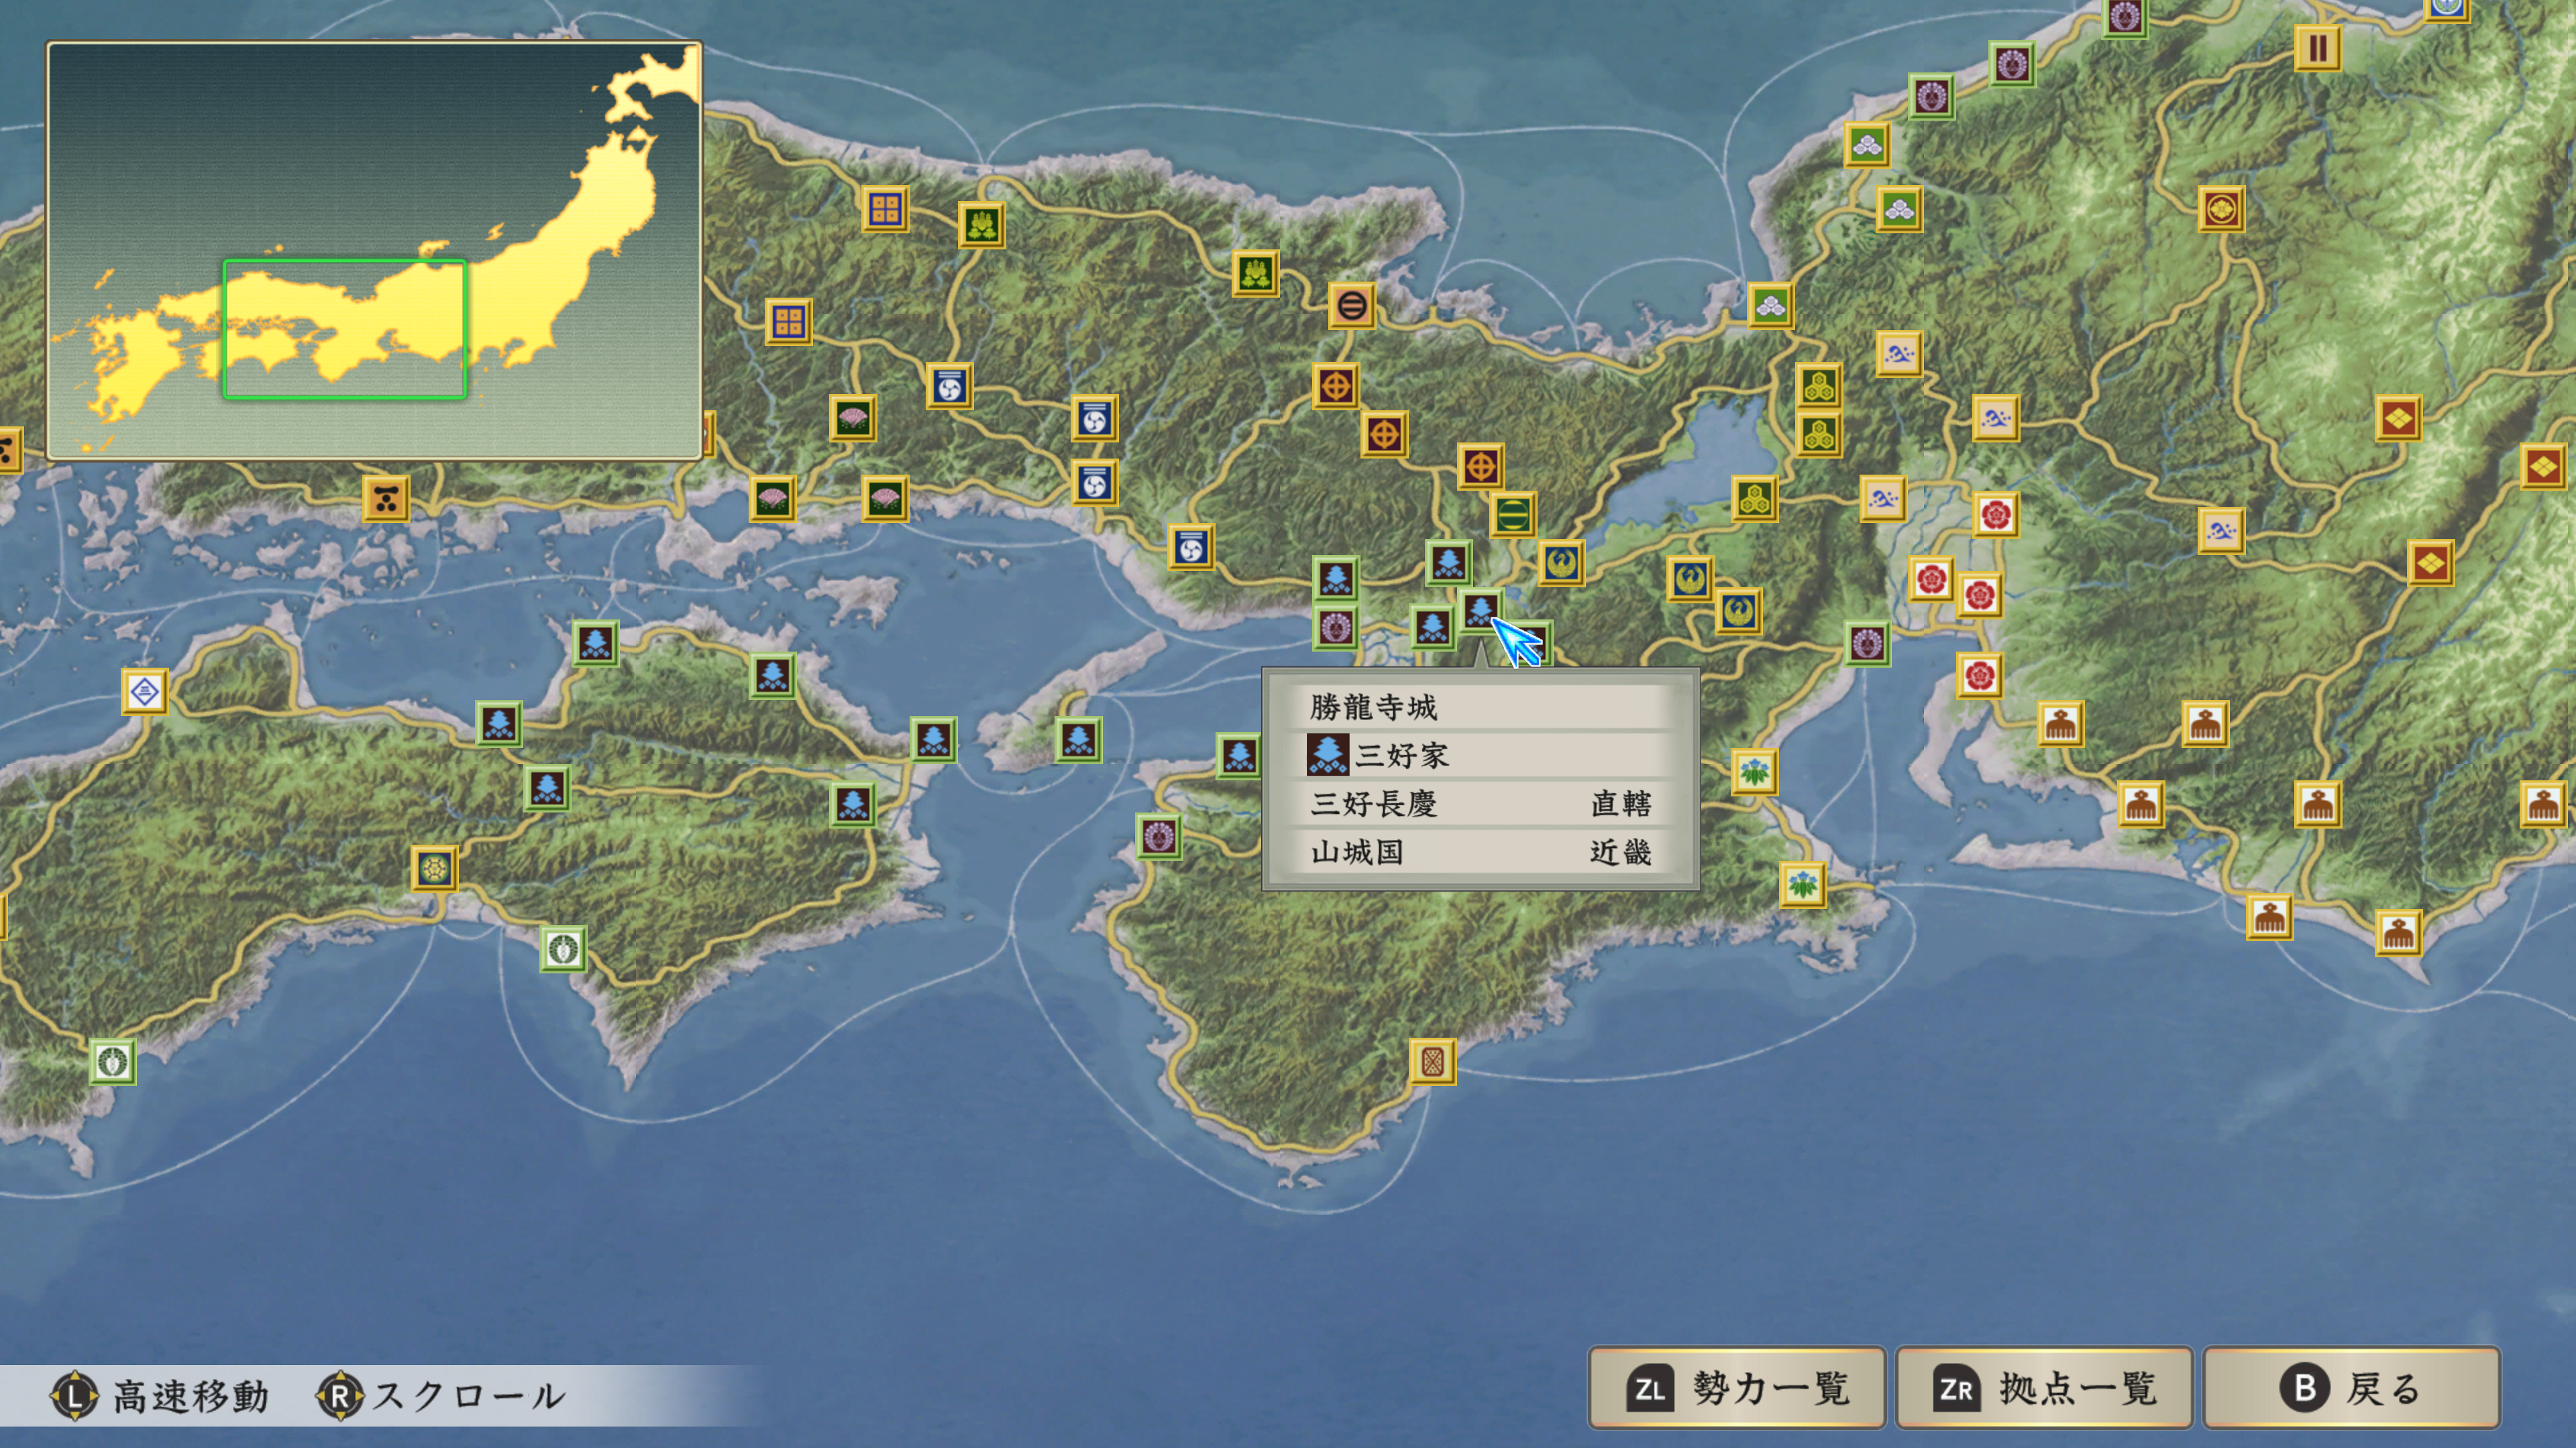Viewport: 2576px width, 1448px height.
Task: Select the southern grid-pattern crest castle
Action: click(788, 322)
